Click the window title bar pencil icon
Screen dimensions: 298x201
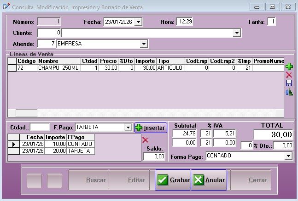(6, 6)
